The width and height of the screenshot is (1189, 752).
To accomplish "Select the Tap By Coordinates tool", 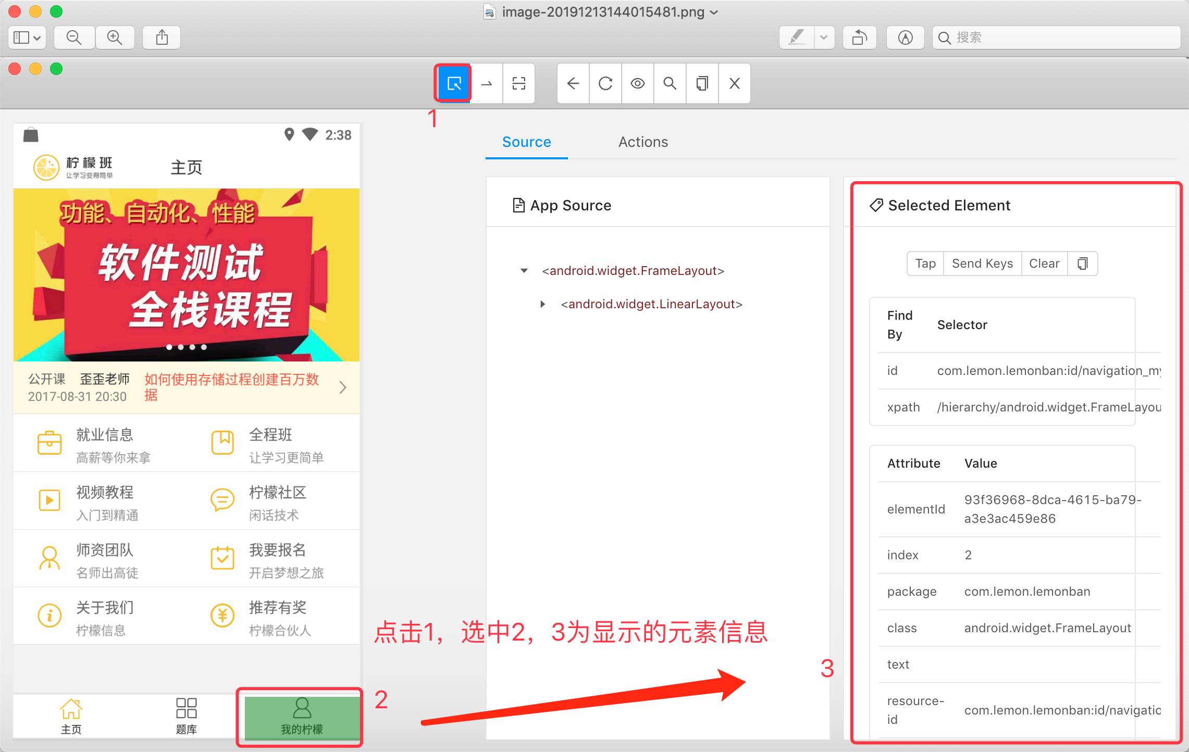I will (x=519, y=83).
